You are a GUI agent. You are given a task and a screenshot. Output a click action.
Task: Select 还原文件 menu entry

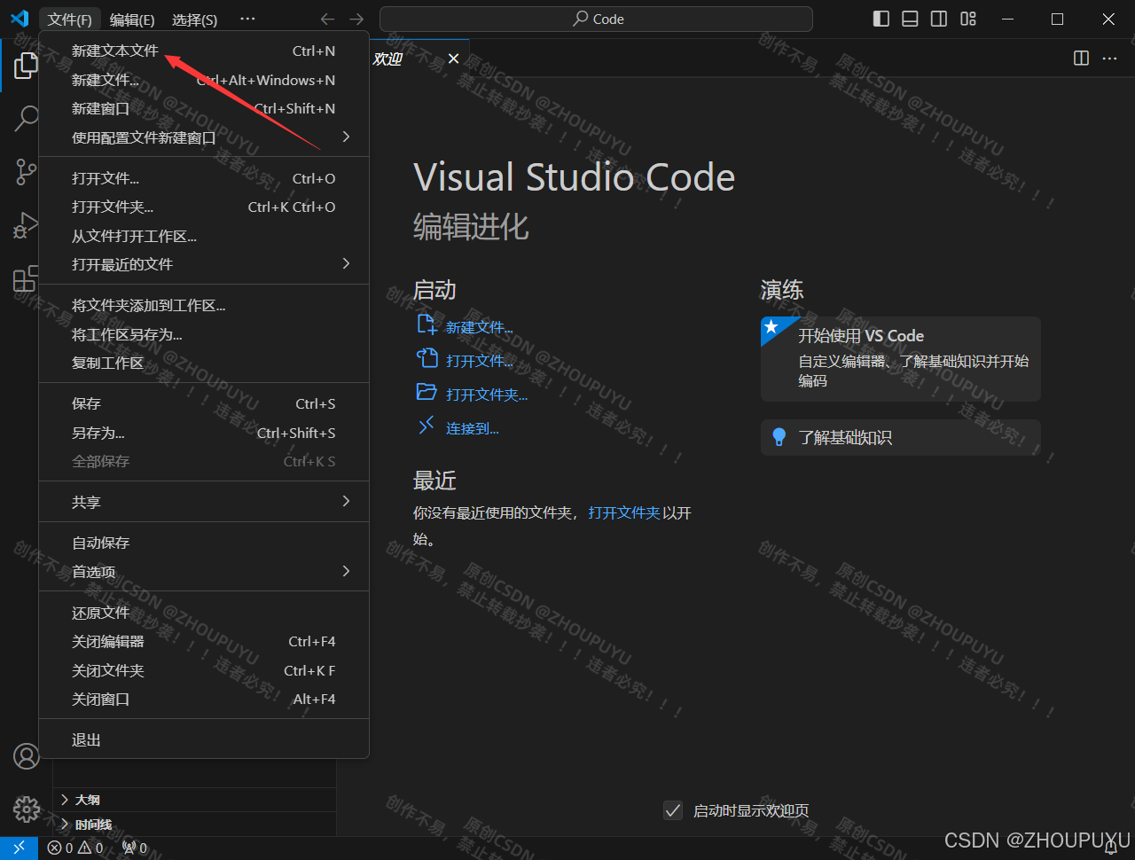tap(204, 613)
